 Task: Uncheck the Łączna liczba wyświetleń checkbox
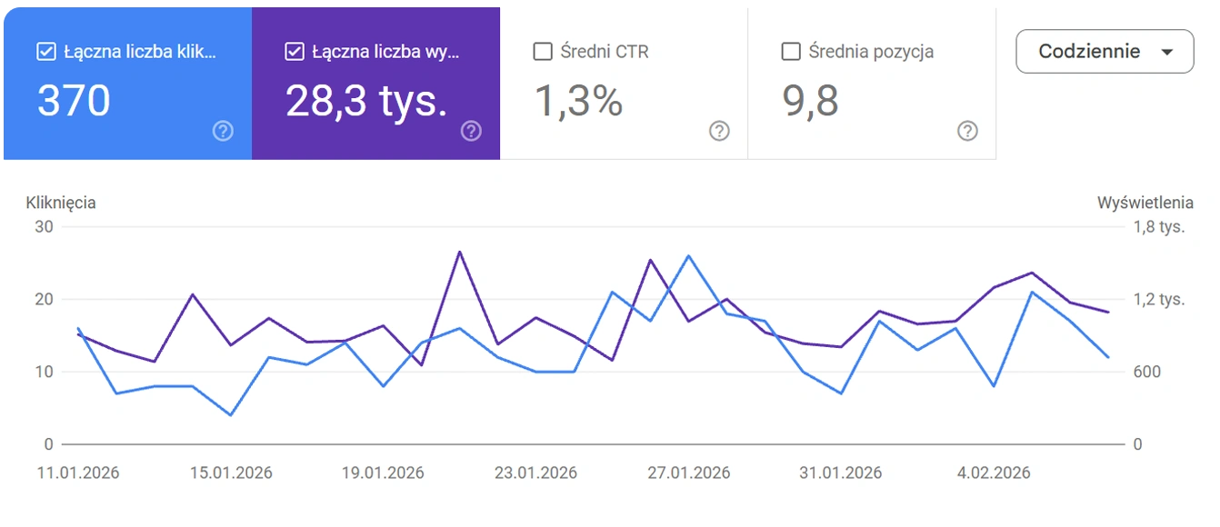295,52
